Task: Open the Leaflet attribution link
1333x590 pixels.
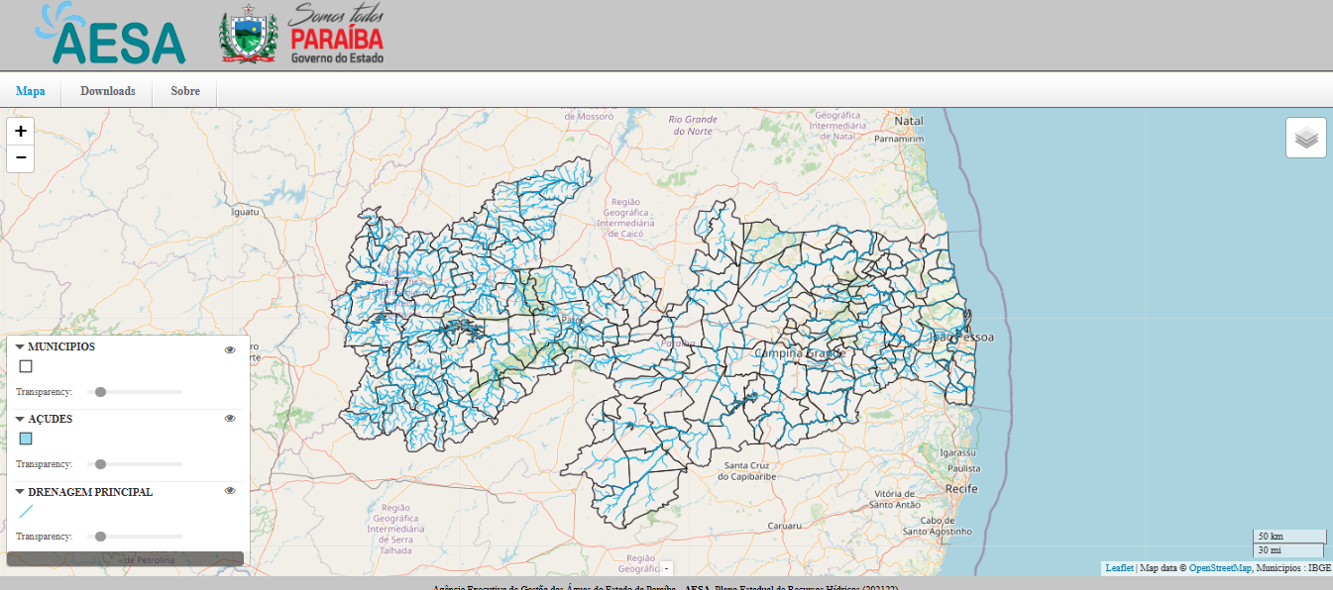Action: (x=1119, y=568)
